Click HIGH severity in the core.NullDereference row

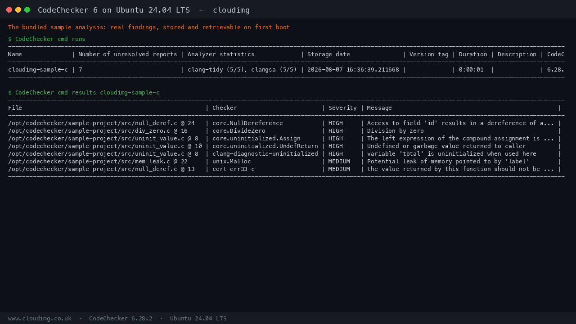point(336,123)
